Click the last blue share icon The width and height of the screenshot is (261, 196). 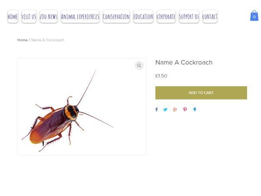[195, 109]
